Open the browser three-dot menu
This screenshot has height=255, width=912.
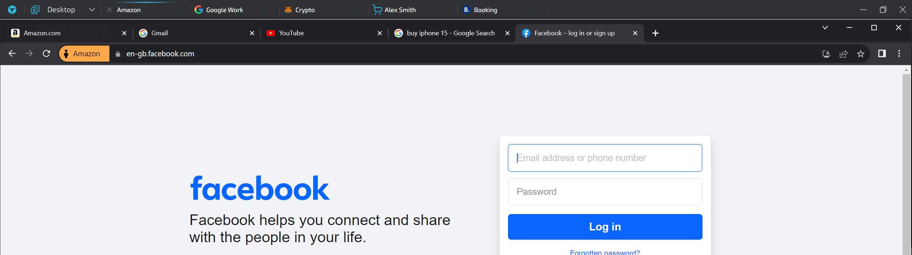[899, 54]
